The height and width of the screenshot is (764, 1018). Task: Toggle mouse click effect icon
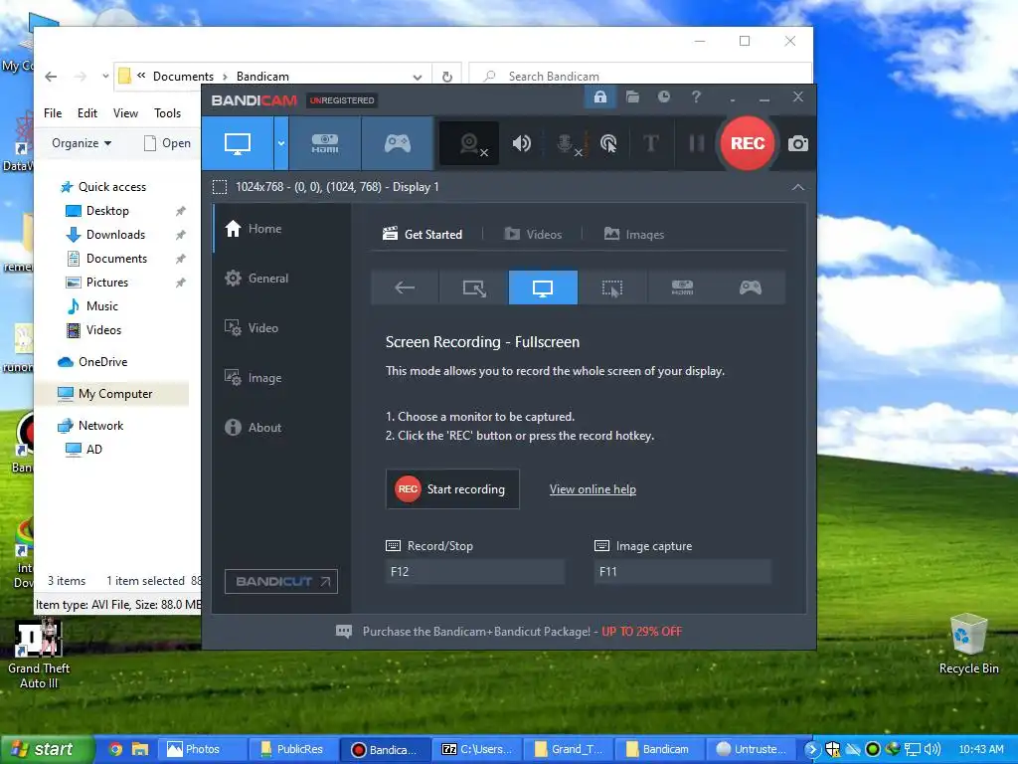point(608,143)
